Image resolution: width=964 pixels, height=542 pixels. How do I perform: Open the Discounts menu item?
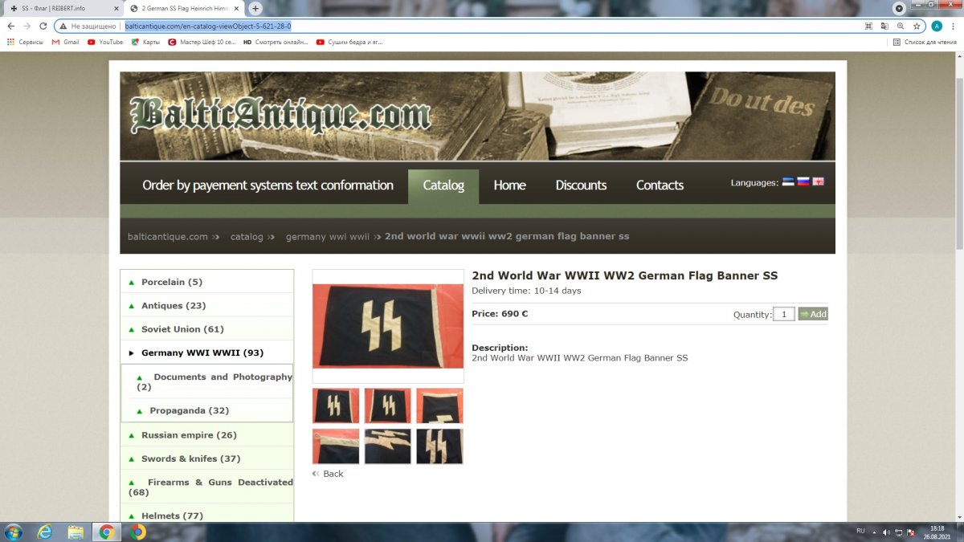click(581, 185)
